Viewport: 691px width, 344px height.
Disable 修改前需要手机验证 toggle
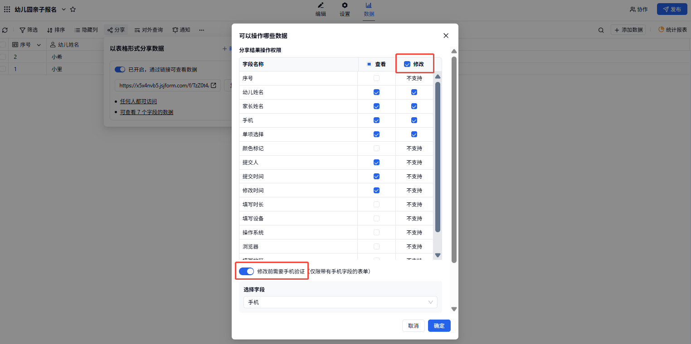point(246,272)
